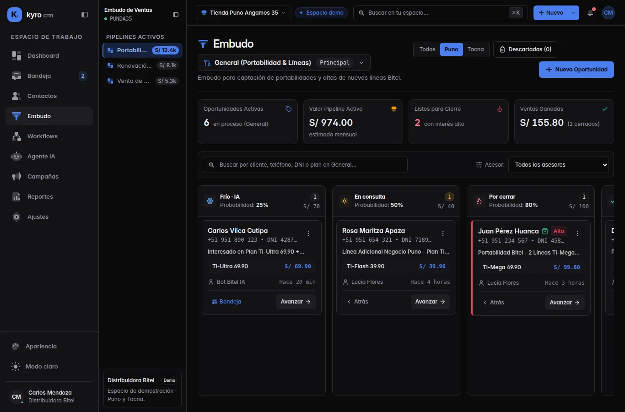Select Portabili... pipeline S/ 12.4k

pyautogui.click(x=142, y=50)
